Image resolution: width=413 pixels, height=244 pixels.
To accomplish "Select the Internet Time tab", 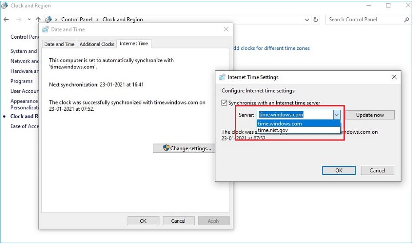I will (134, 44).
